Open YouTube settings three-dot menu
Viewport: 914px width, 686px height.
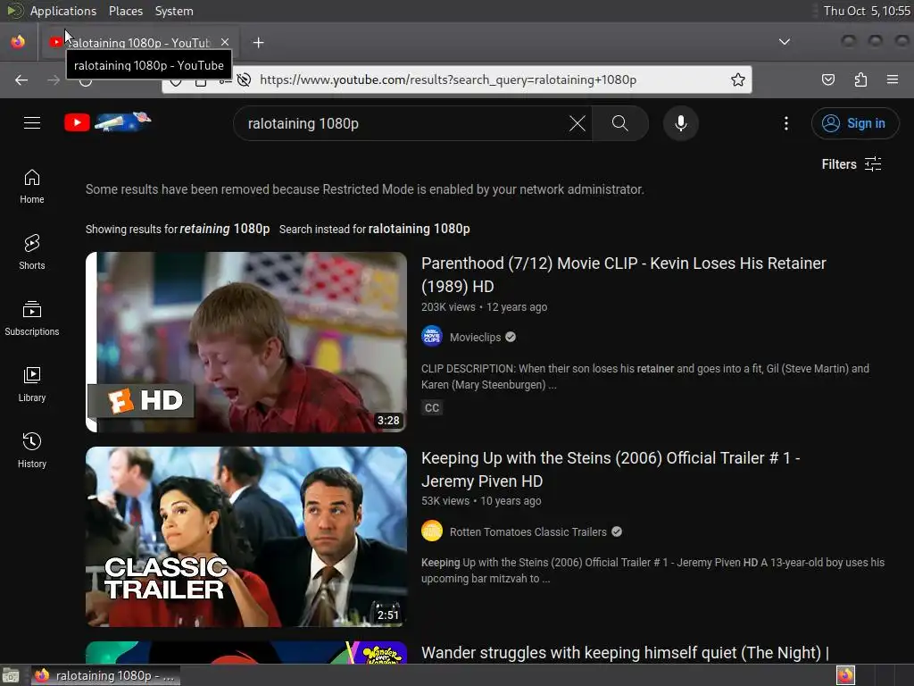785,123
